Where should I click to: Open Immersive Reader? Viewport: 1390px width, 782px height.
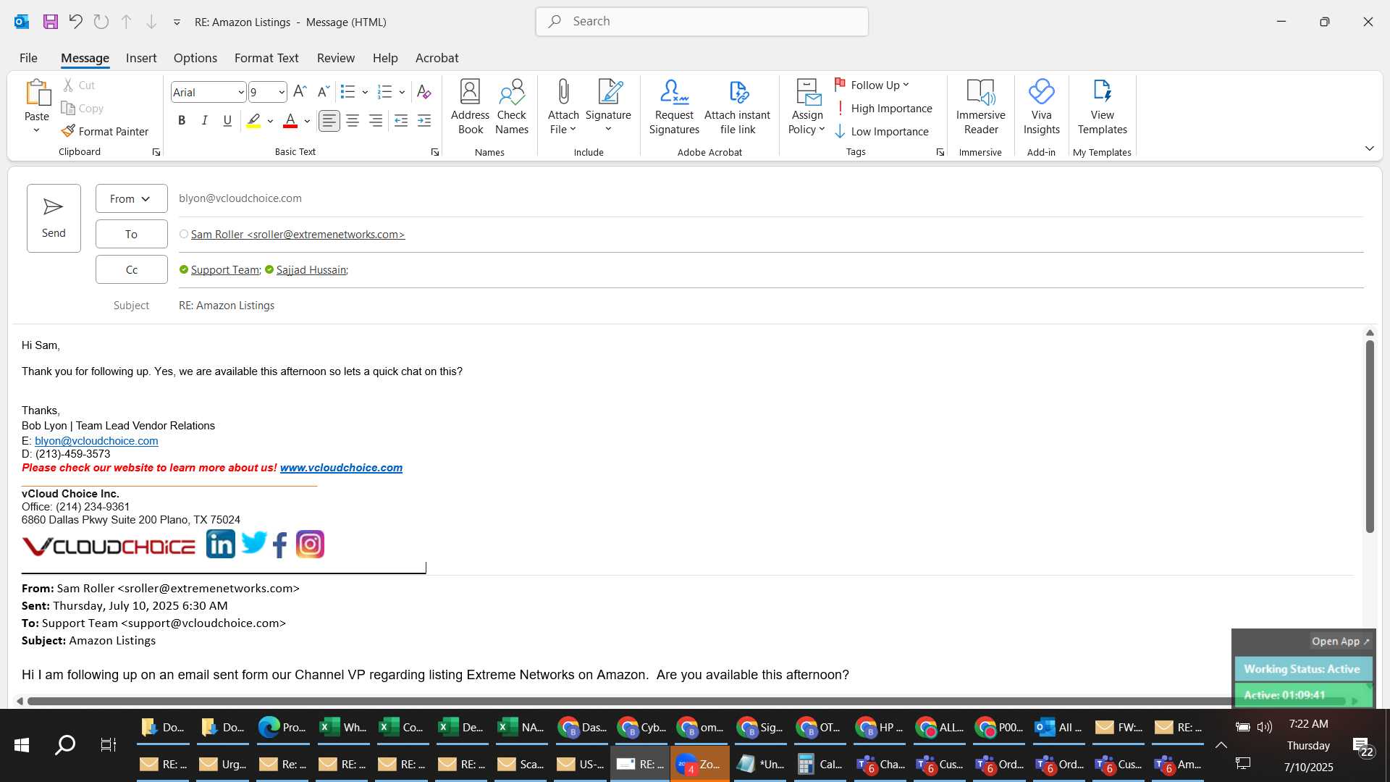click(x=980, y=107)
